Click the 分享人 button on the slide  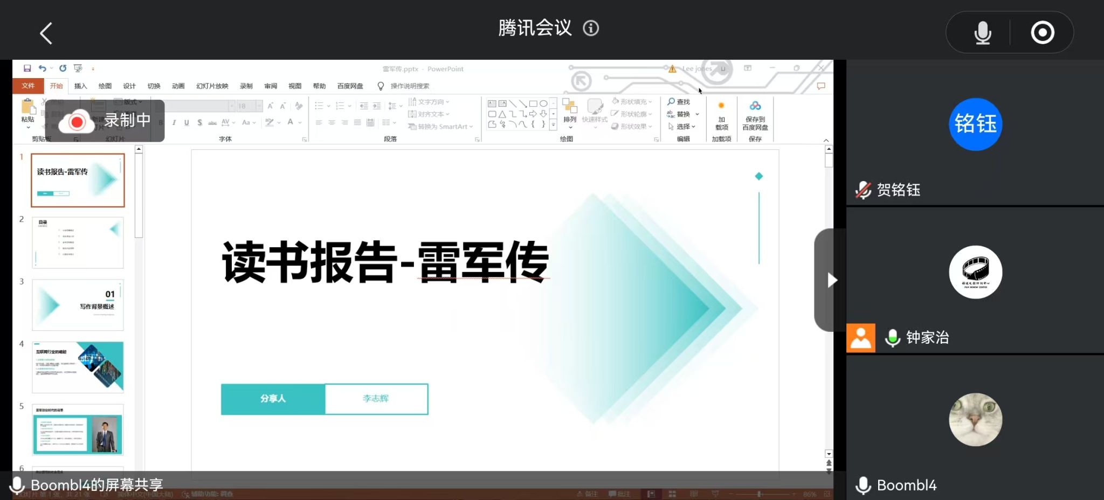pyautogui.click(x=273, y=399)
